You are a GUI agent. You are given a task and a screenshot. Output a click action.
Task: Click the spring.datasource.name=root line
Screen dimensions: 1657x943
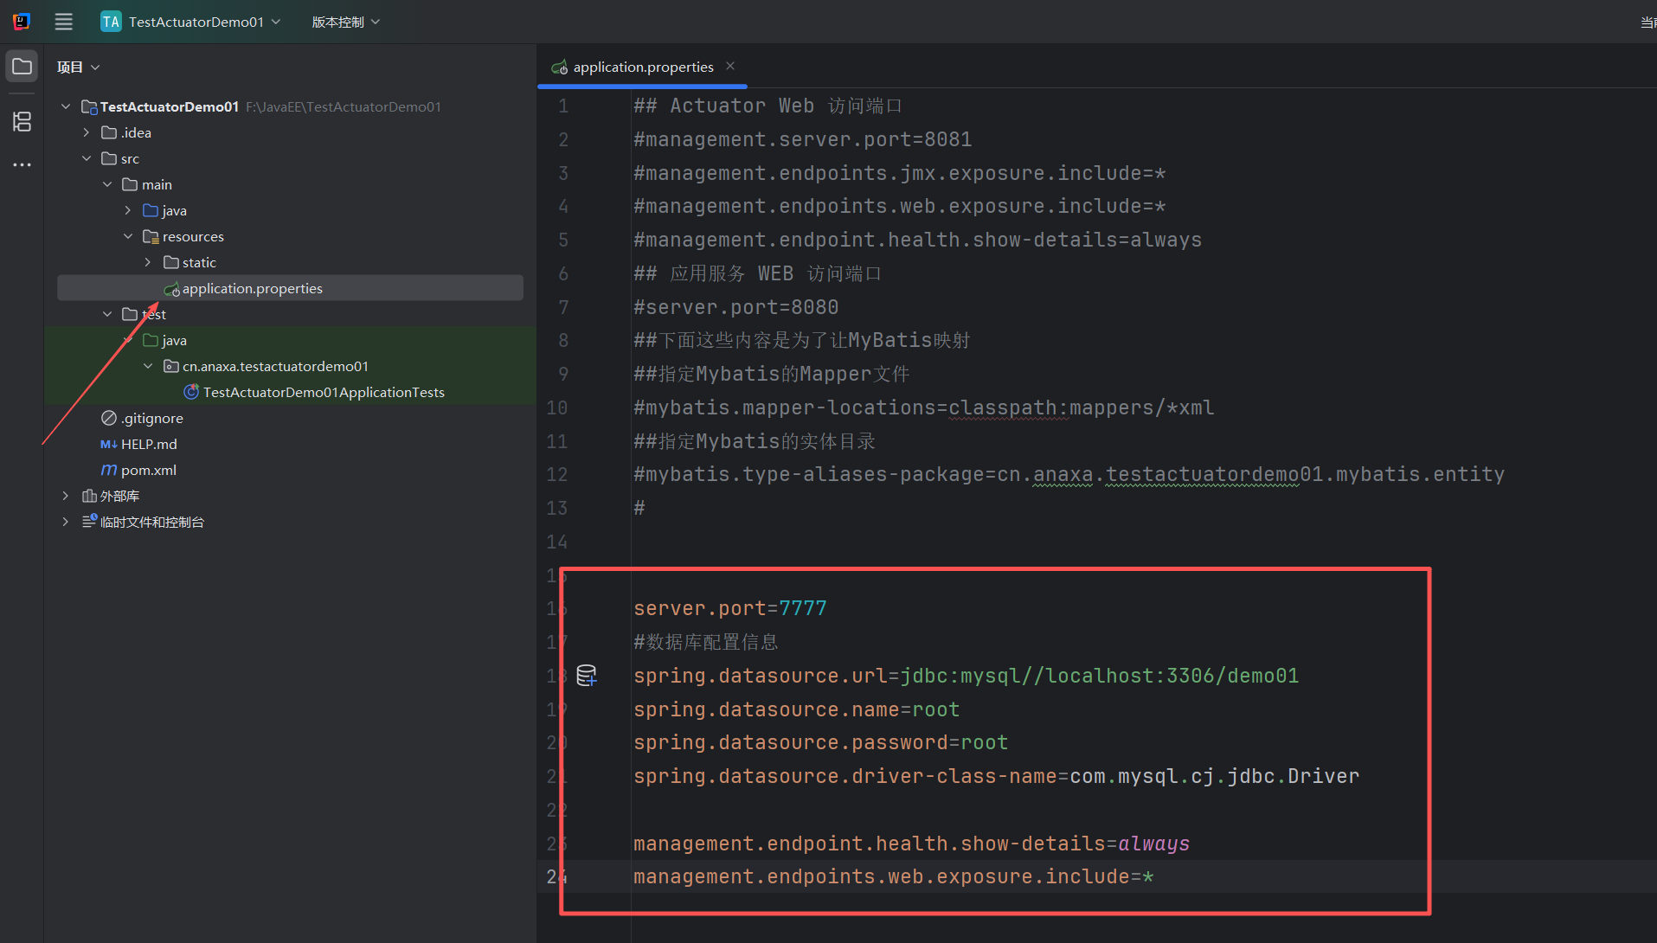[797, 709]
